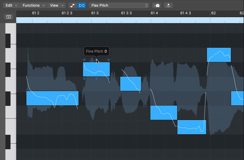Click the bottom-right hotspot of the selected note
The image size is (244, 160).
[x=109, y=79]
